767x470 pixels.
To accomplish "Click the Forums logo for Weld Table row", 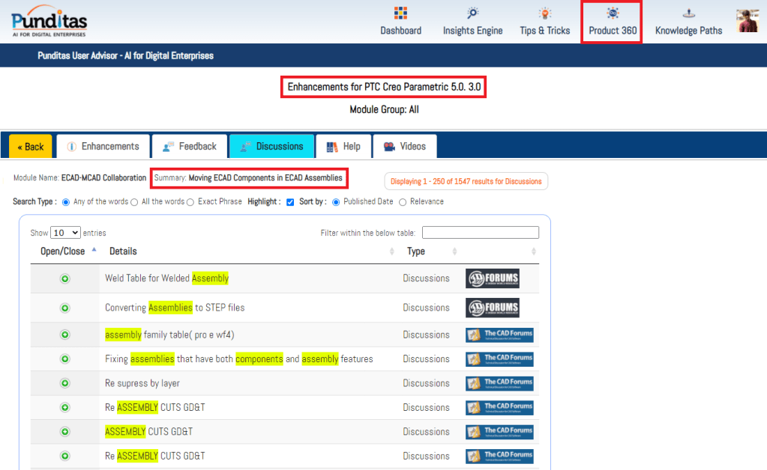I will click(492, 278).
